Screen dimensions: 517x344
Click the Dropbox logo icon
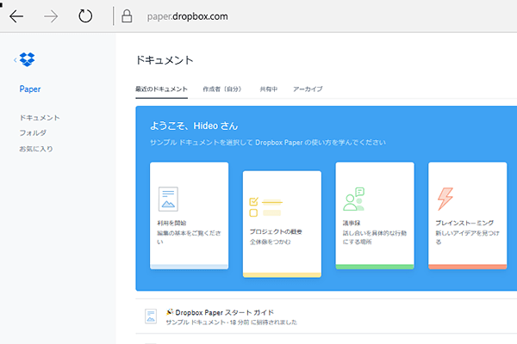click(27, 59)
